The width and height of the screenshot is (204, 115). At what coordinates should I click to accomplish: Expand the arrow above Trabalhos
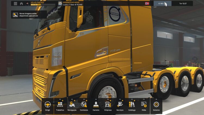pyautogui.click(x=60, y=99)
